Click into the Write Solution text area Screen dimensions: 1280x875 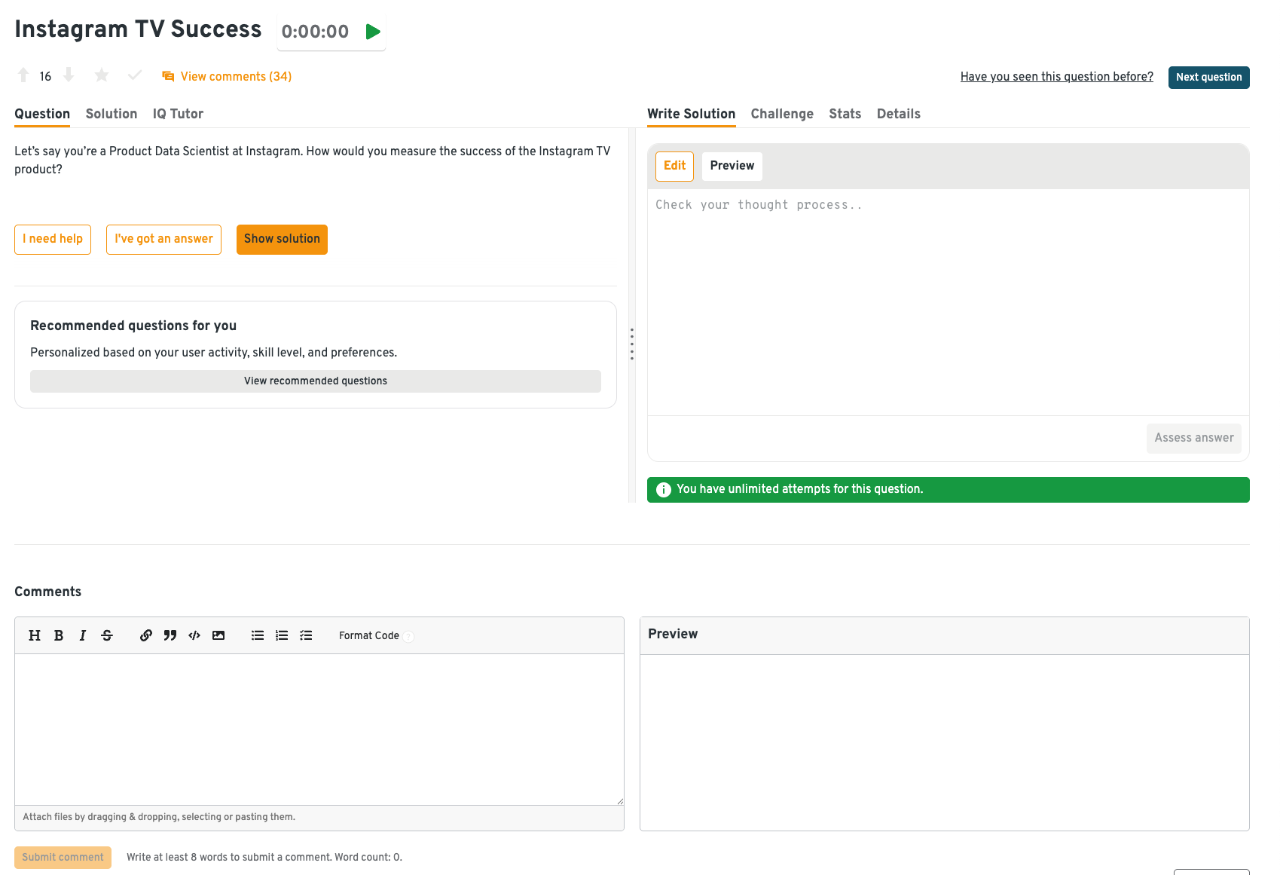948,301
